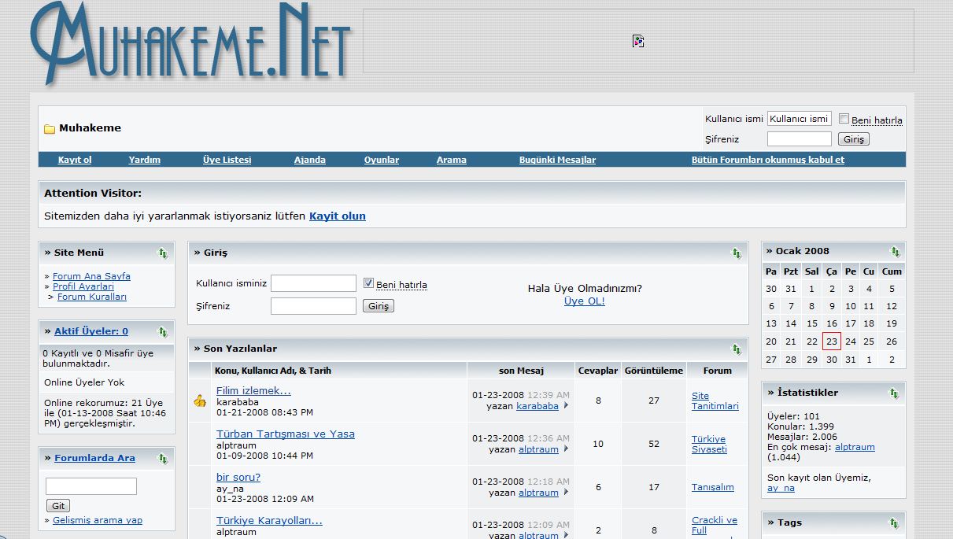This screenshot has width=953, height=539.
Task: Click the Muhakeme.Net site logo
Action: (190, 42)
